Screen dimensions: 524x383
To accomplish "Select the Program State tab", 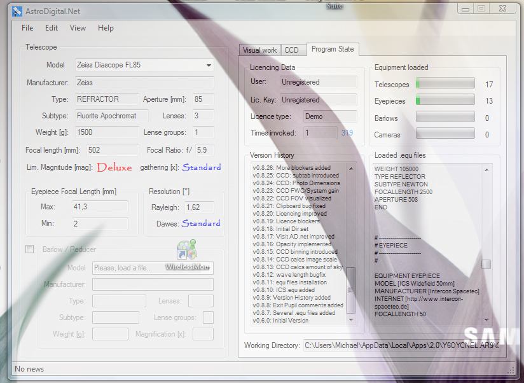I will click(333, 49).
